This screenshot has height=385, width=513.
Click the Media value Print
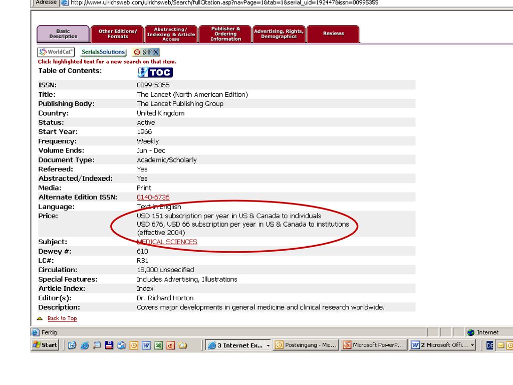pos(144,188)
